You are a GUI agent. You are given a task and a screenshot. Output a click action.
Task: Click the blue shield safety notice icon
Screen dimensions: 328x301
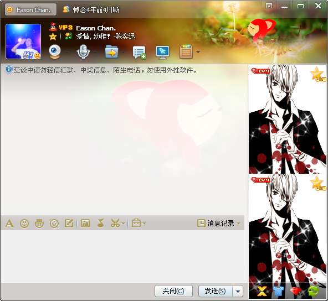click(x=8, y=70)
